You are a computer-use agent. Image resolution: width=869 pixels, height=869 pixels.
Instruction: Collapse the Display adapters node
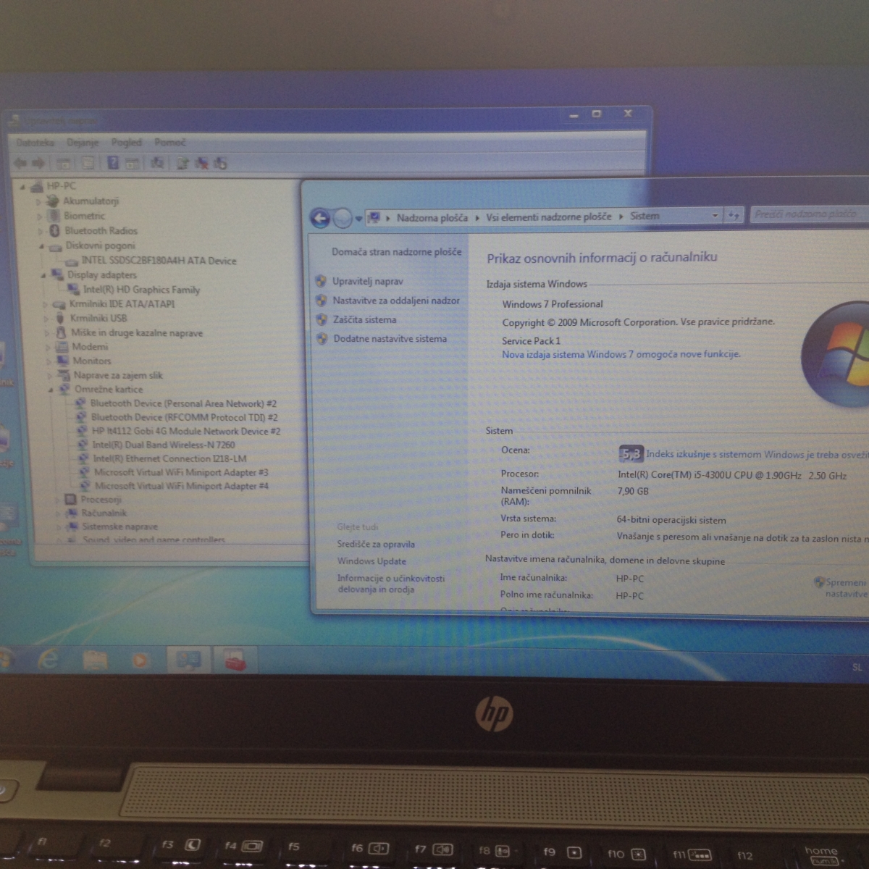coord(43,275)
